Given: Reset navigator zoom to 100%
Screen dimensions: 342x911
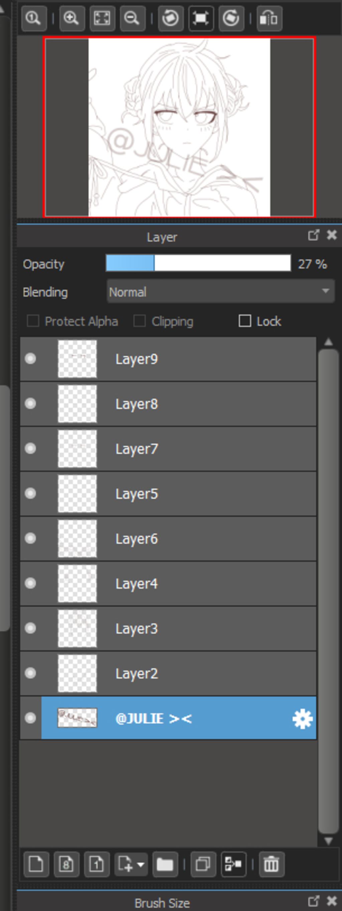Looking at the screenshot, I should click(34, 18).
